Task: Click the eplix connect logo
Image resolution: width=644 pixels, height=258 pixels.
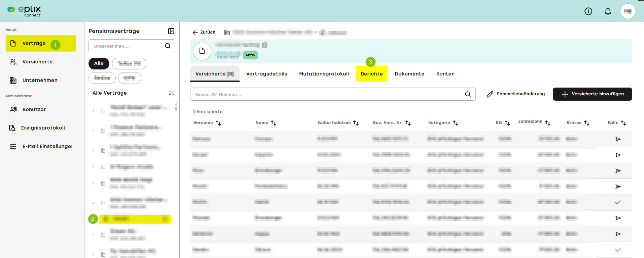Action: pyautogui.click(x=24, y=11)
